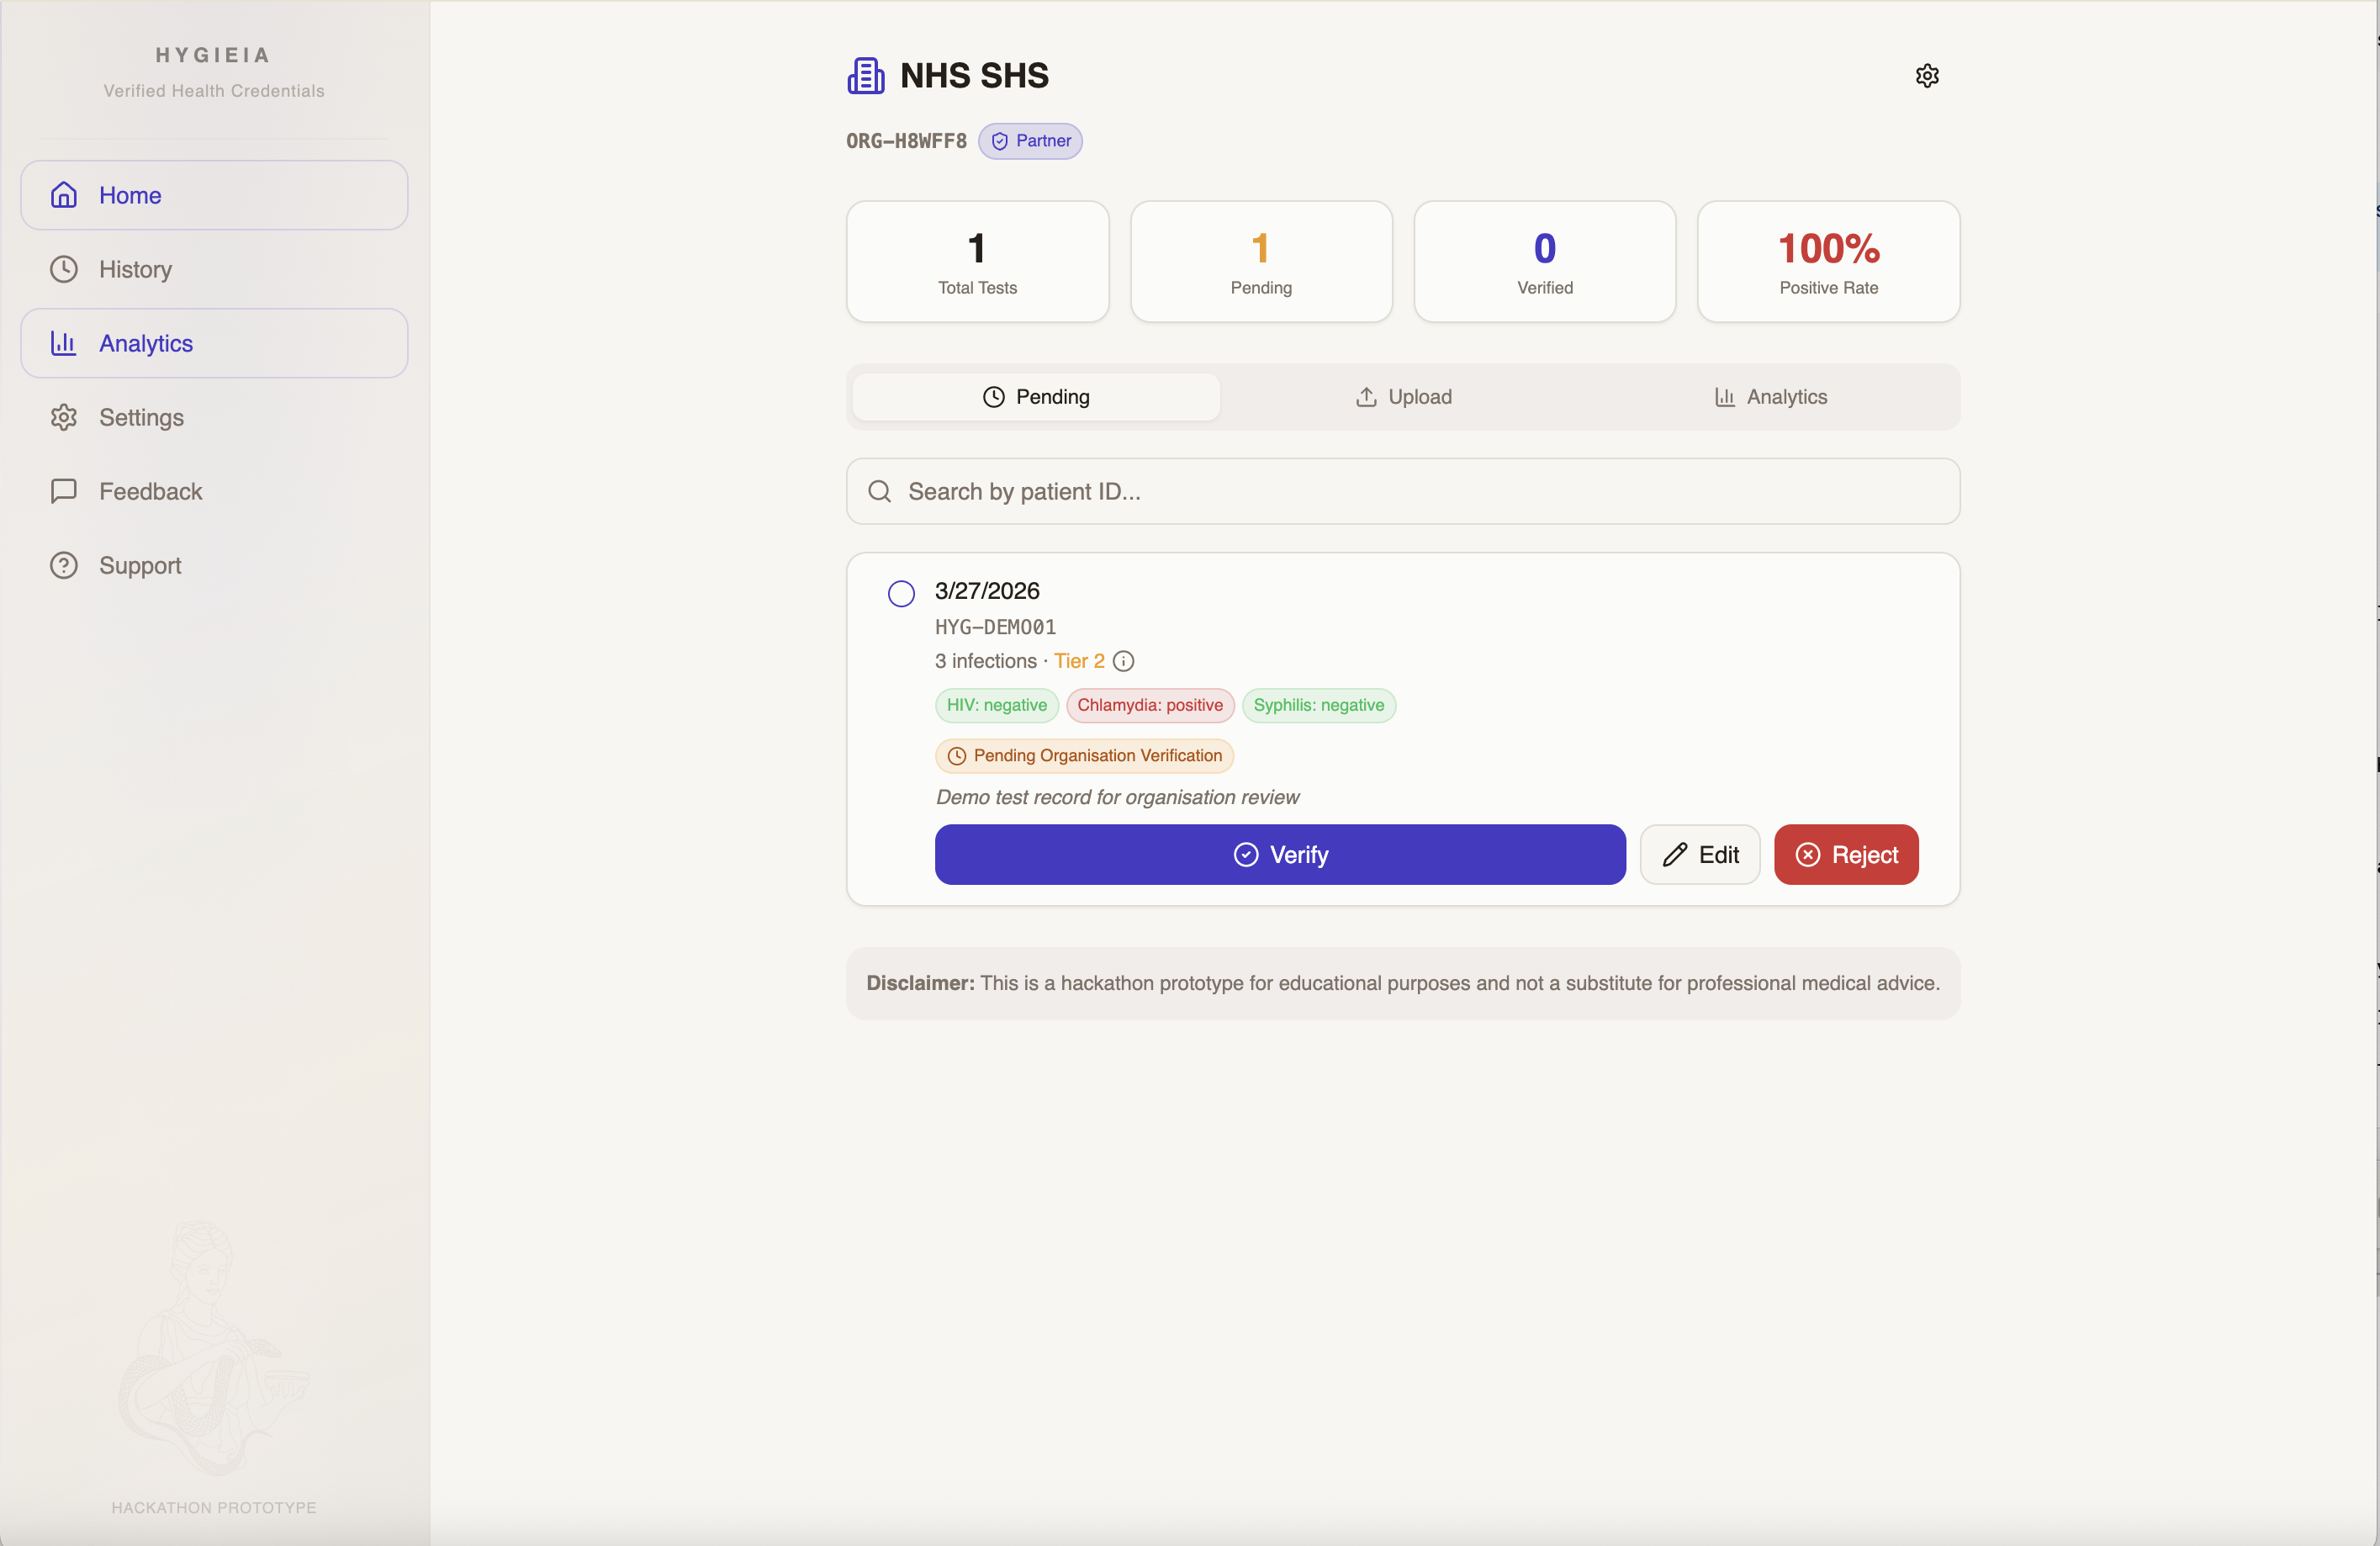Viewport: 2380px width, 1546px height.
Task: Click the Partner badge
Action: click(x=1030, y=141)
